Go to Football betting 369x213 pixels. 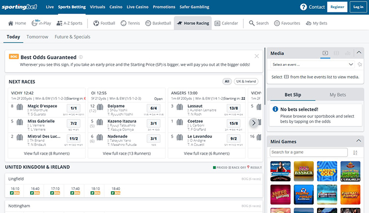tap(104, 23)
